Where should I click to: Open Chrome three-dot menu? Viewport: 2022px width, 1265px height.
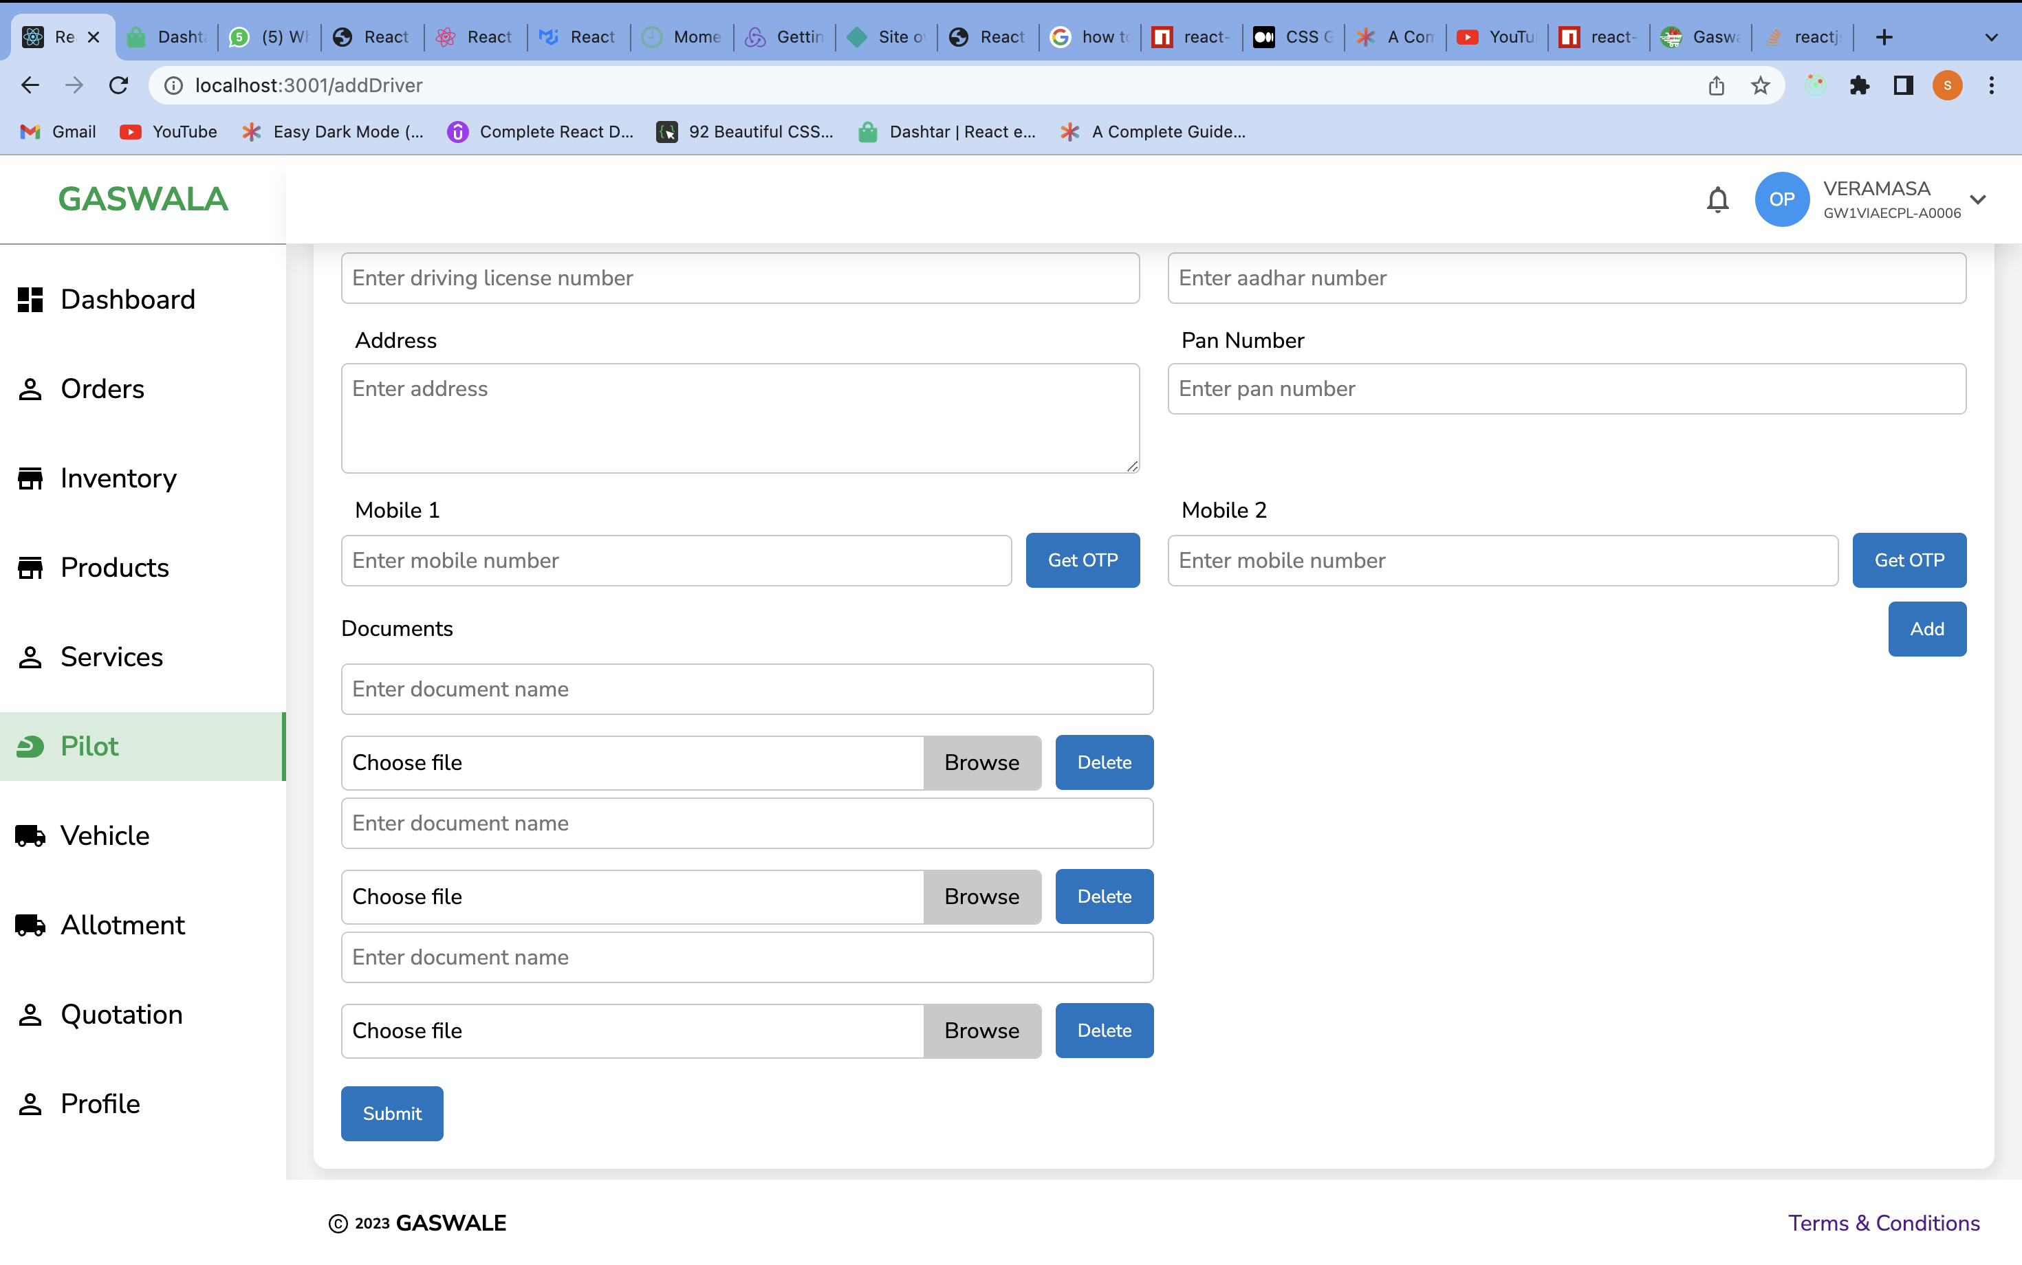pos(1991,85)
